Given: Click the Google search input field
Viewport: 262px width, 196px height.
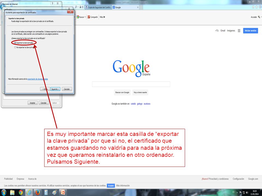Looking at the screenshot, I should (131, 84).
